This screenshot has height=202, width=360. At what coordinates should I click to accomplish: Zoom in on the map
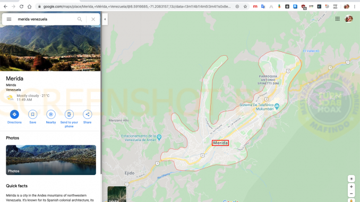tap(351, 187)
